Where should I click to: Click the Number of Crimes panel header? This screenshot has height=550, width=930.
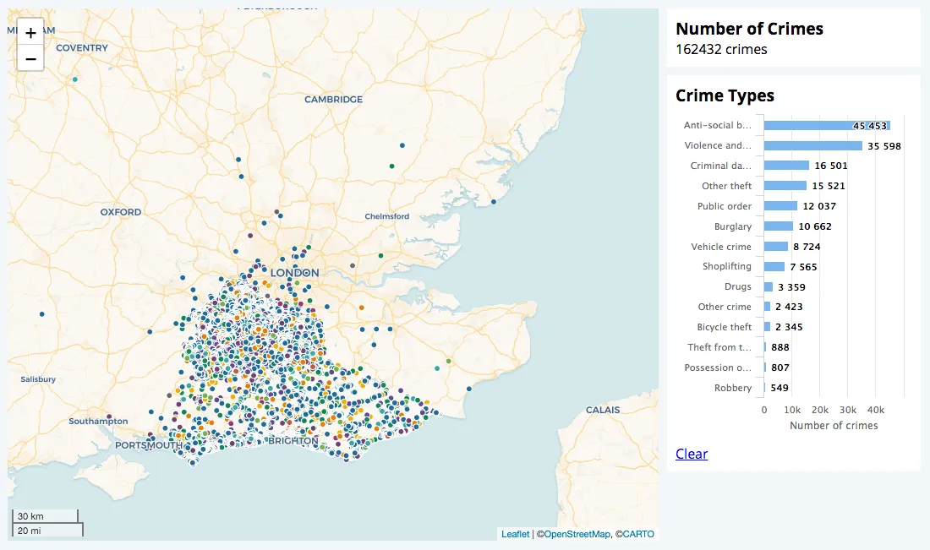tap(749, 28)
